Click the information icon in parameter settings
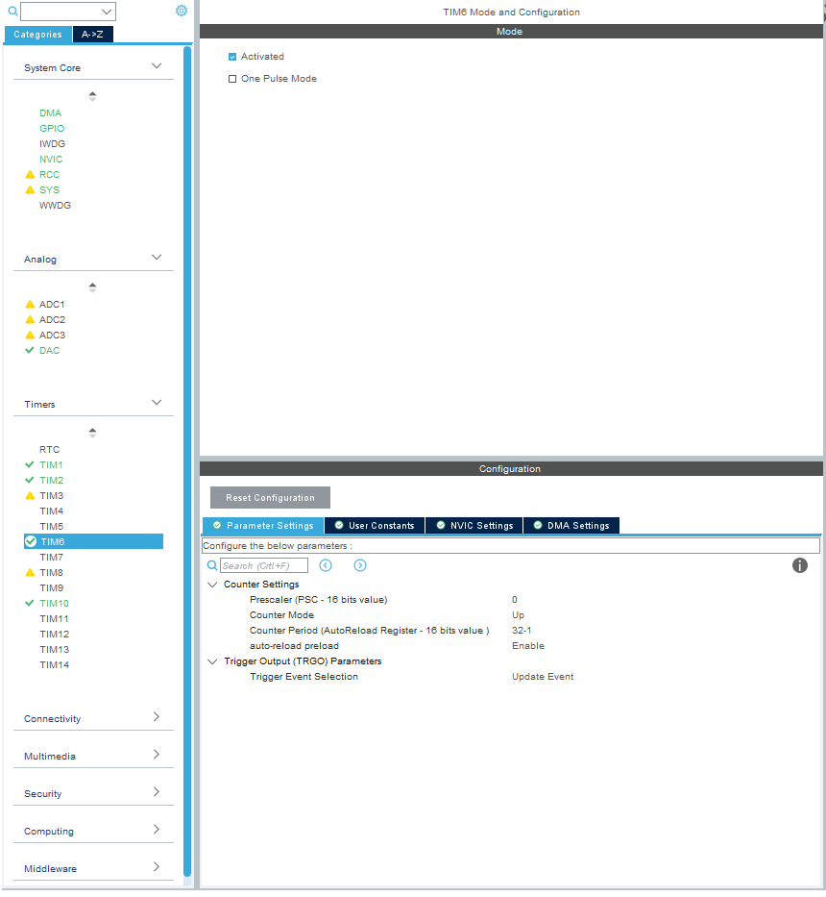 coord(800,565)
